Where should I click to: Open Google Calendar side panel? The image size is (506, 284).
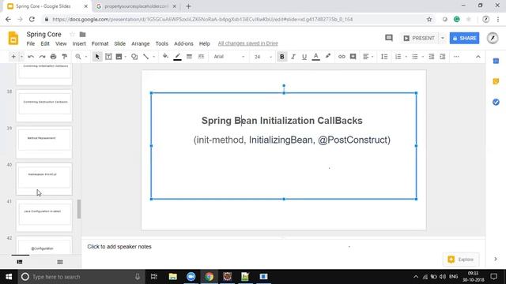coord(496,62)
